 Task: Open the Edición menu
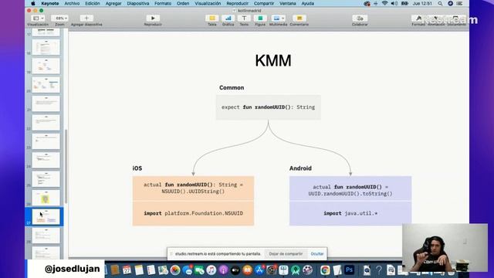(93, 3)
